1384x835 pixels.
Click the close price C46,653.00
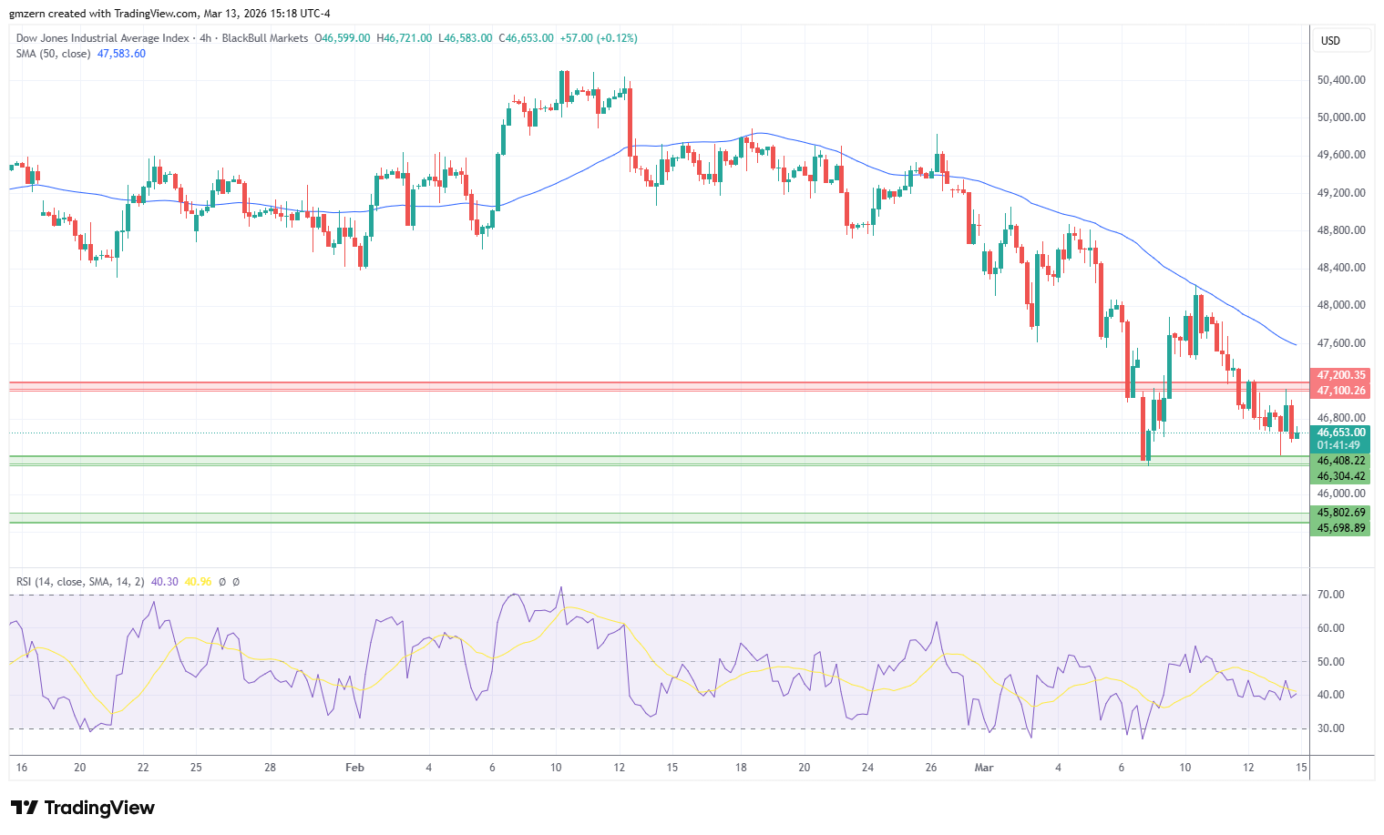point(526,38)
